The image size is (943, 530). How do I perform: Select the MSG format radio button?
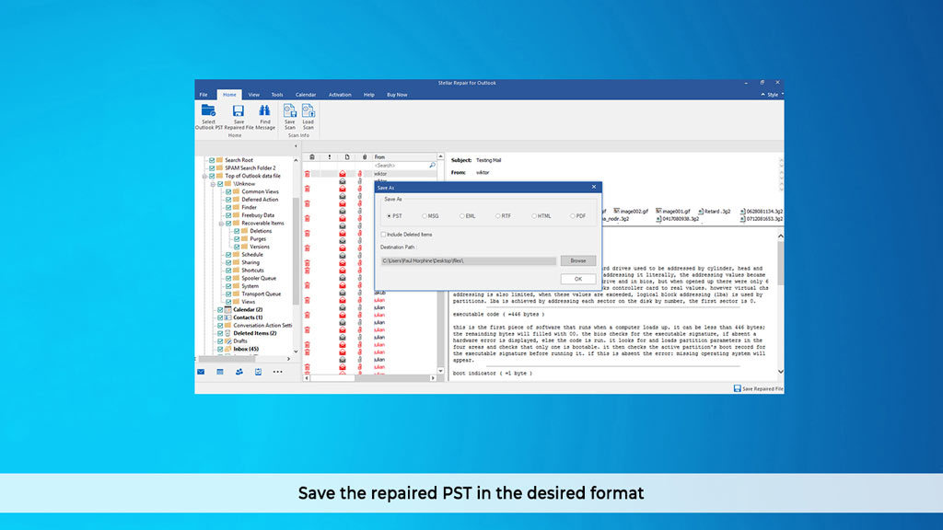[425, 215]
